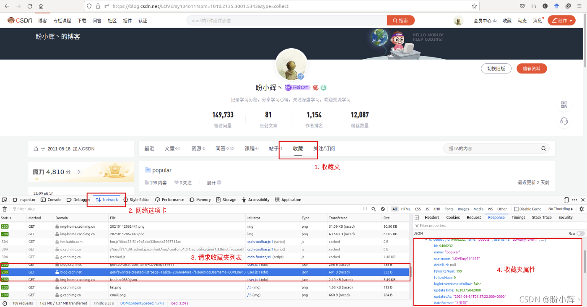Filter network requests by HTML
Screen dimensions: 587x307
(406, 209)
